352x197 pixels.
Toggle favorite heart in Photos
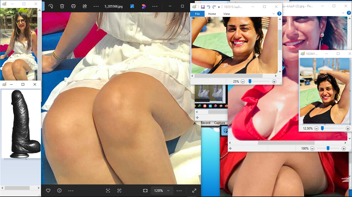[48, 191]
